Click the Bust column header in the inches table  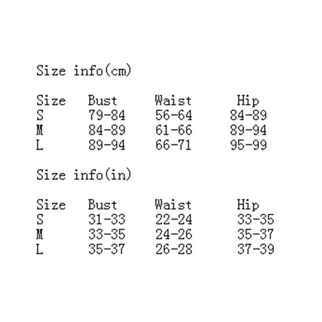[x=102, y=205]
